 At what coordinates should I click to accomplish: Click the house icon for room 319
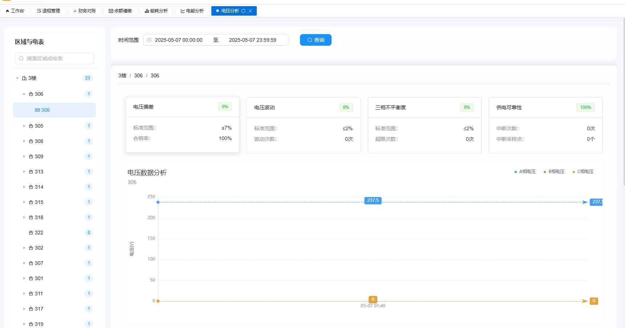click(x=31, y=324)
